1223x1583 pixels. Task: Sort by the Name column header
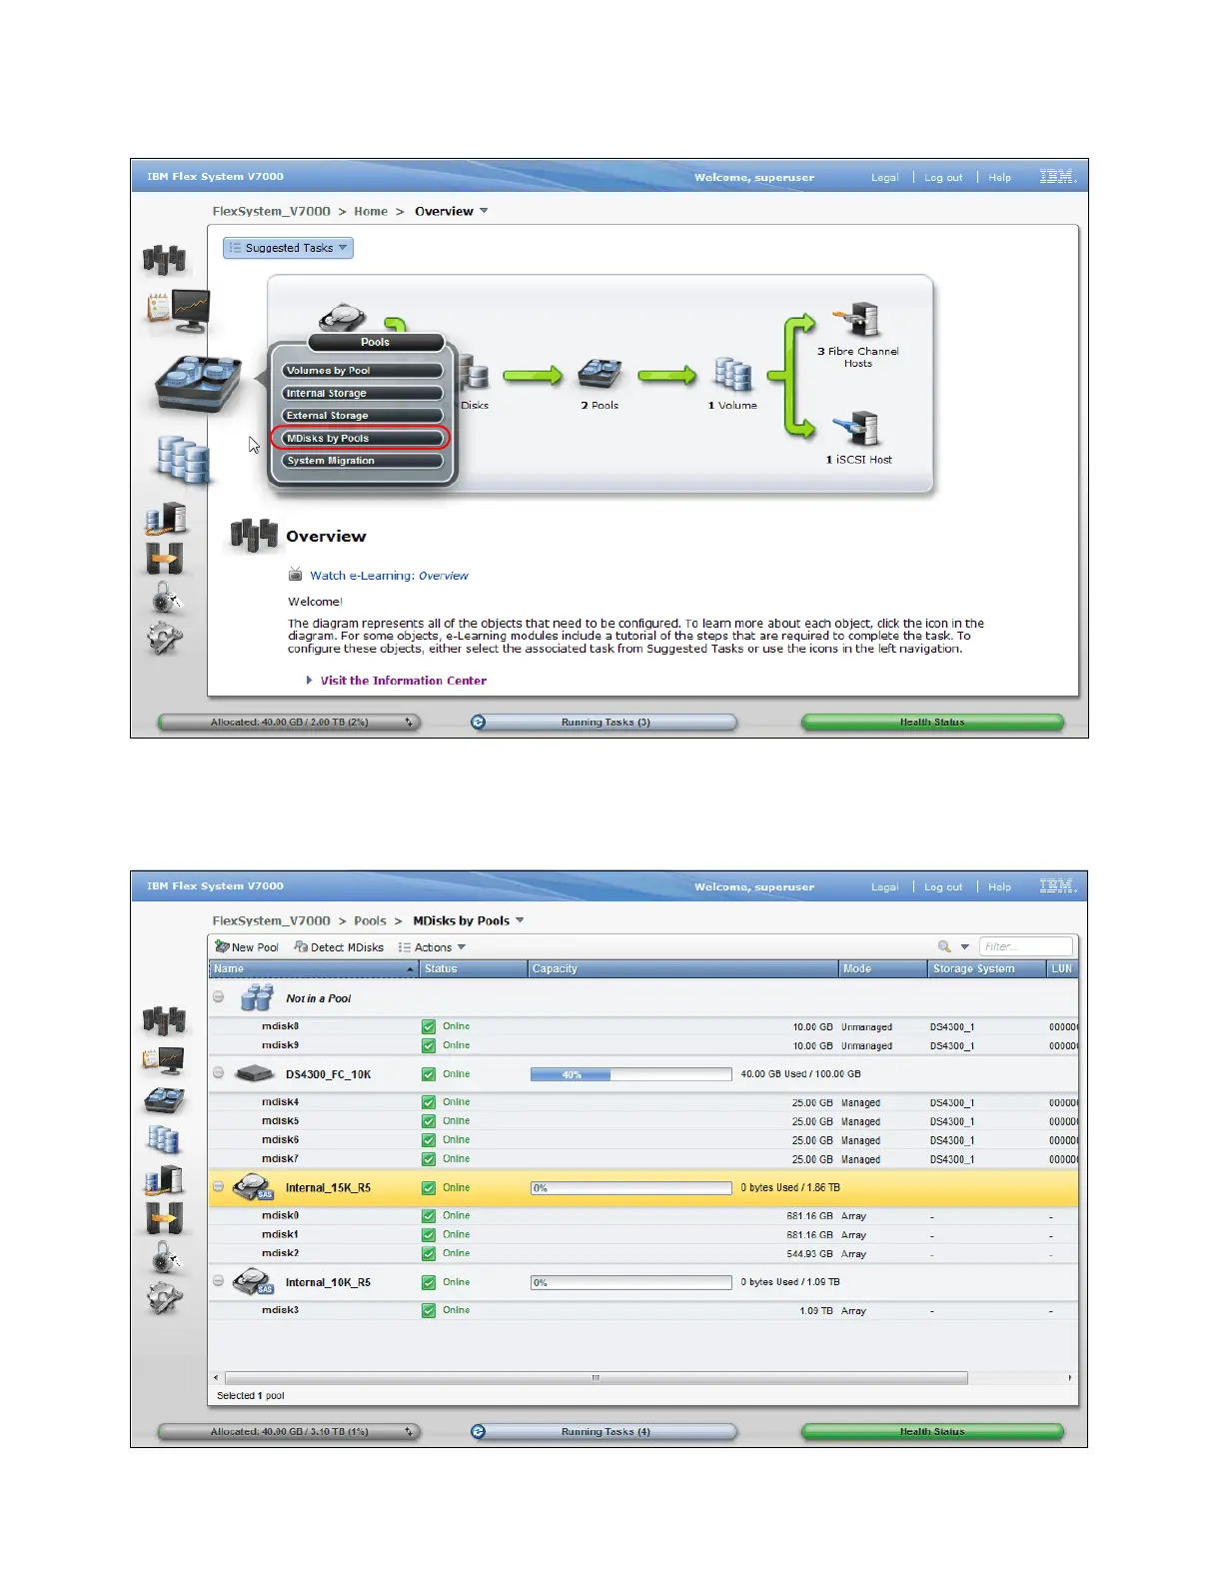tap(314, 969)
